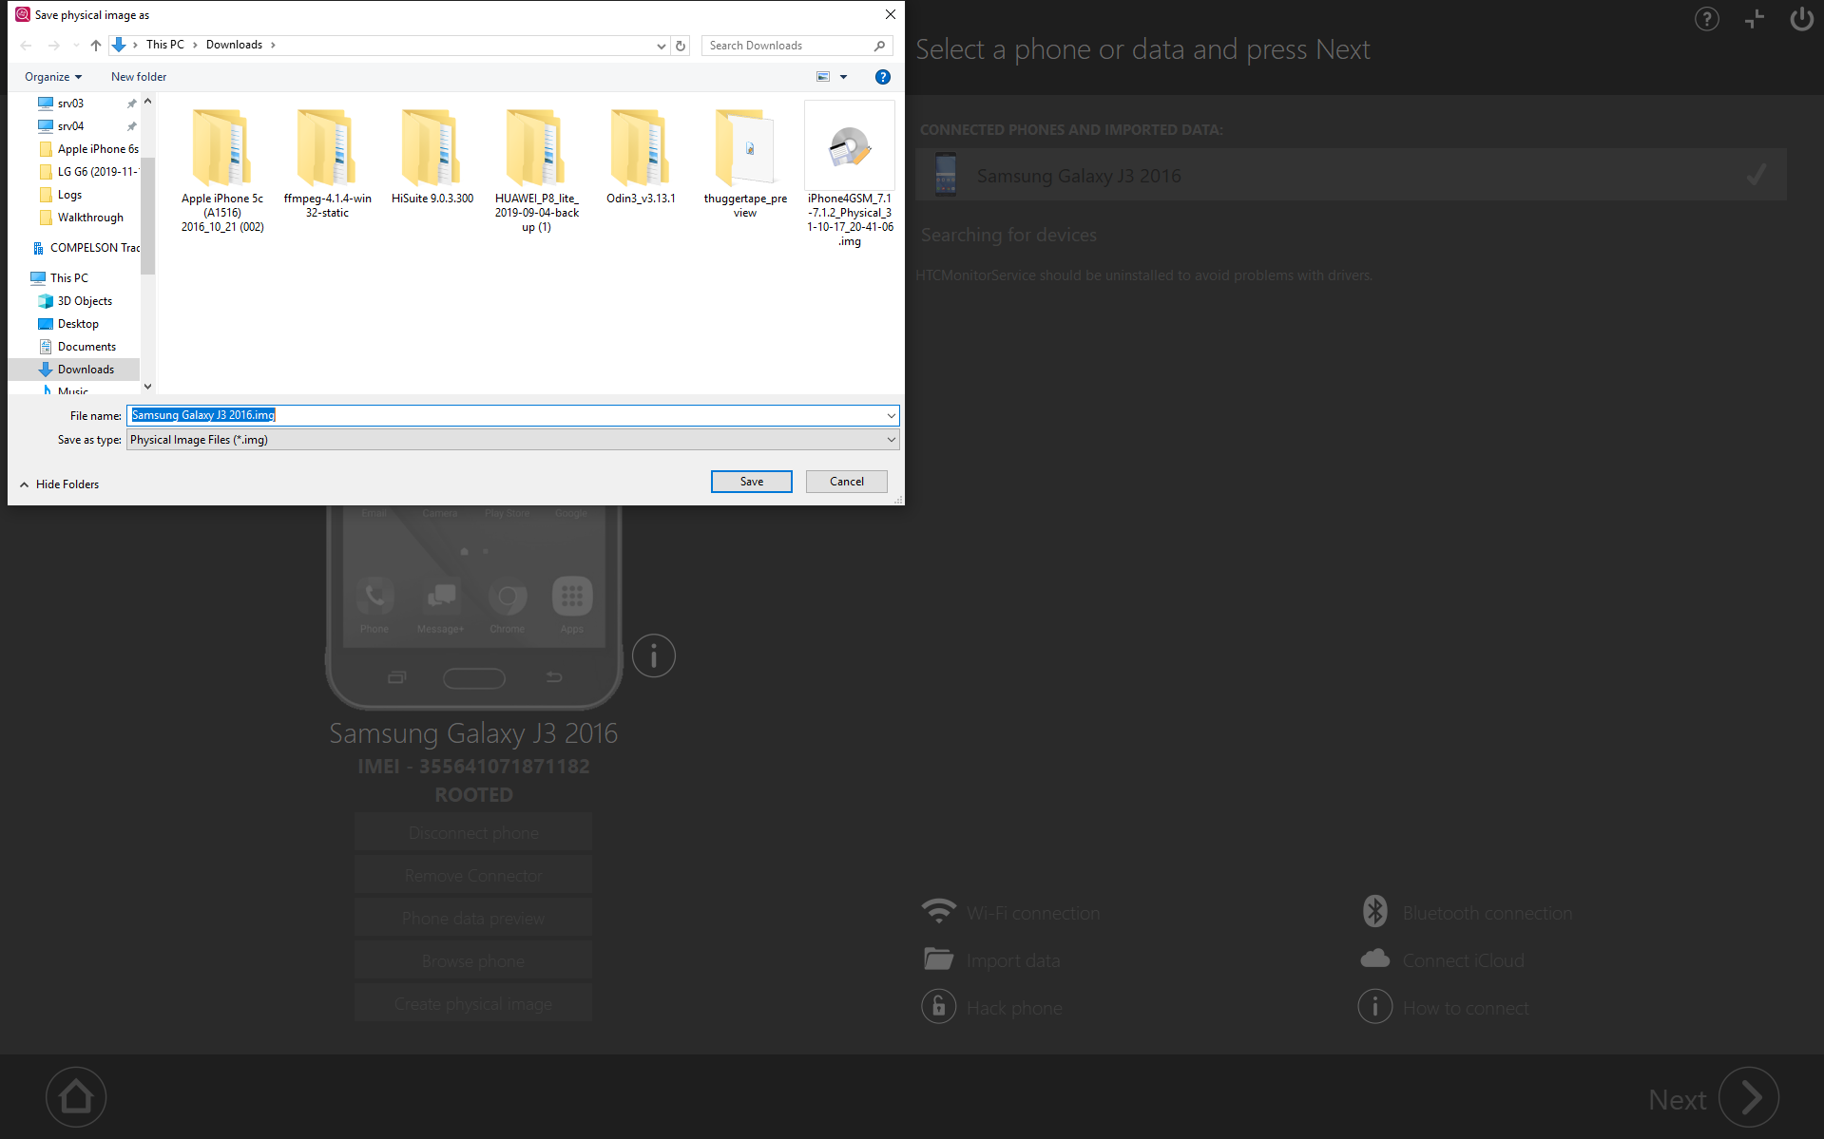
Task: Select the iPhone4GSM physical .img file
Action: (x=850, y=175)
